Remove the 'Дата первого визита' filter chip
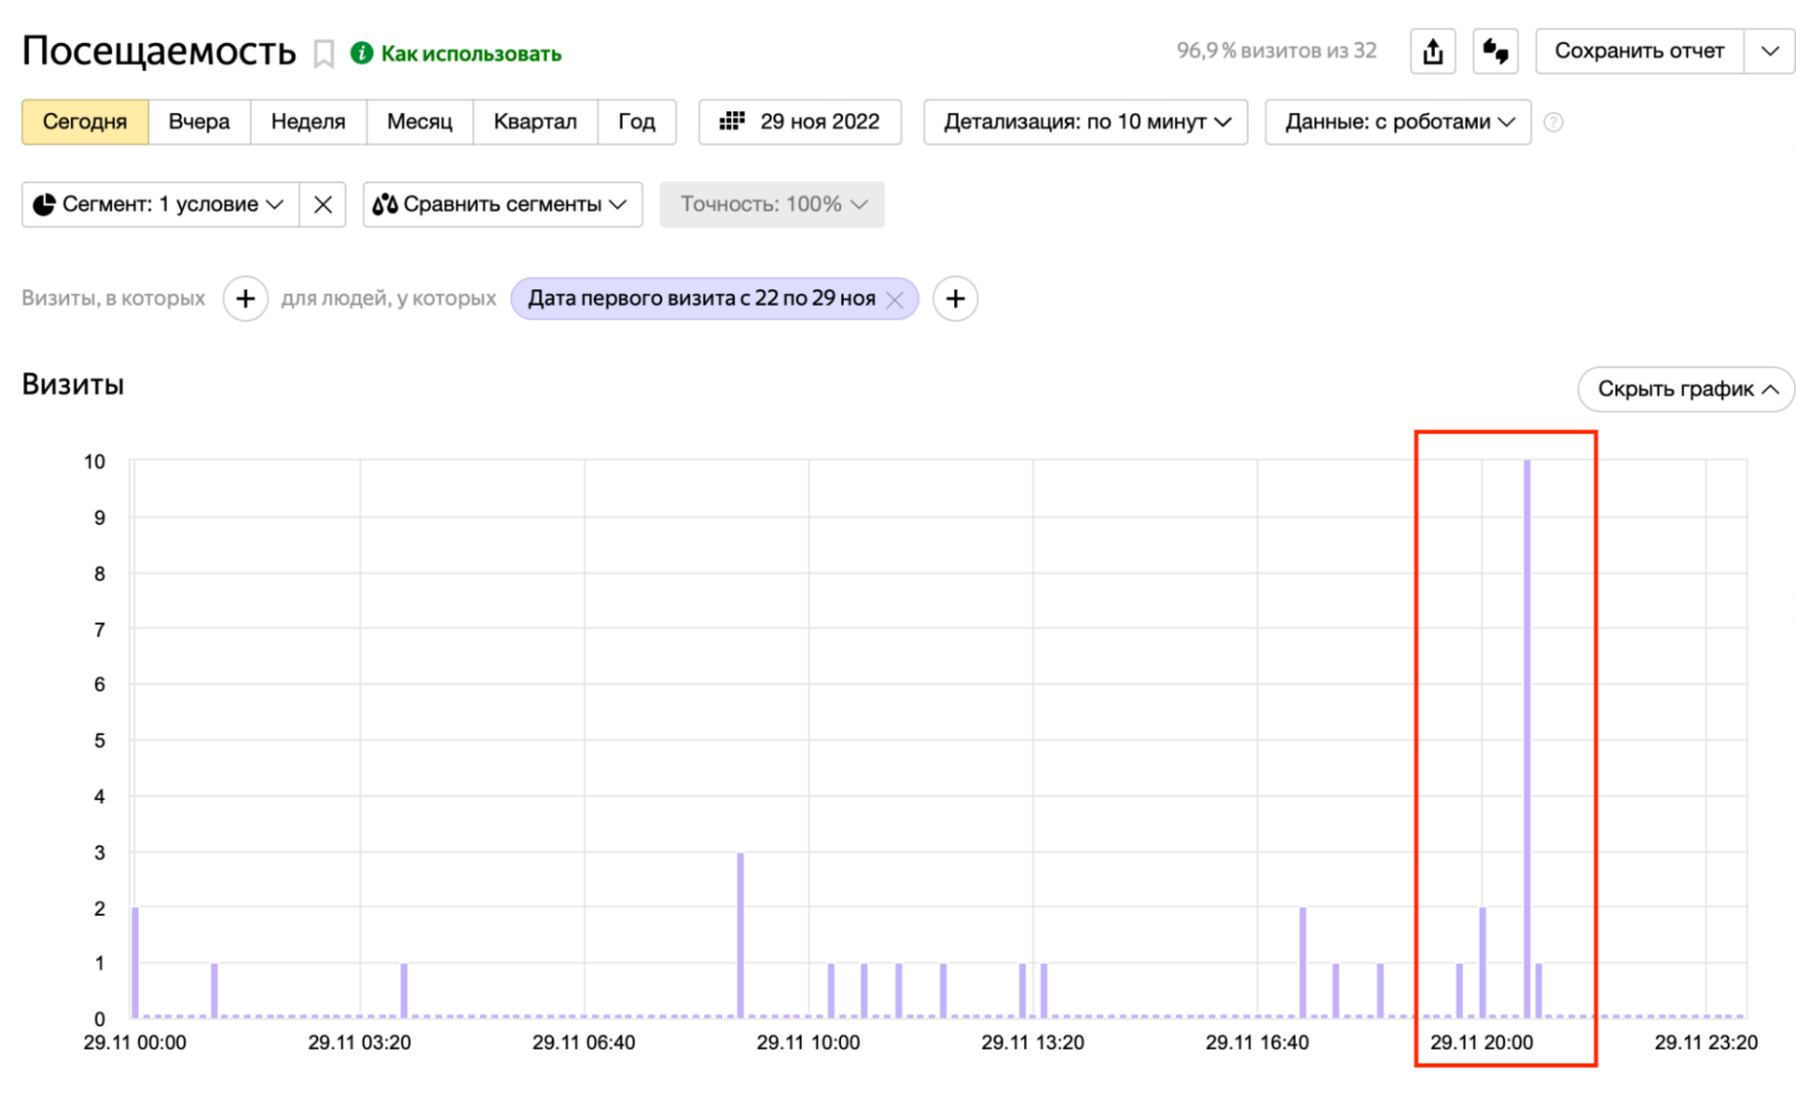Image resolution: width=1796 pixels, height=1119 pixels. click(x=895, y=299)
